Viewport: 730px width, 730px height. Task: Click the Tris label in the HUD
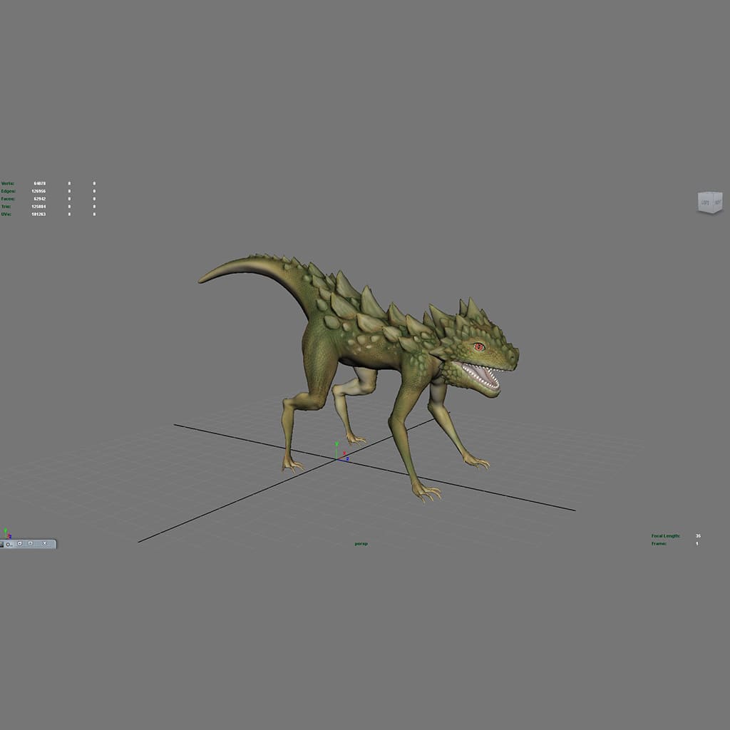click(6, 207)
